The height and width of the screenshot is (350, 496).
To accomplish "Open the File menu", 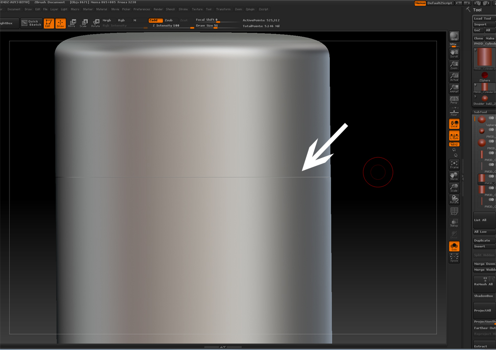I will (45, 9).
